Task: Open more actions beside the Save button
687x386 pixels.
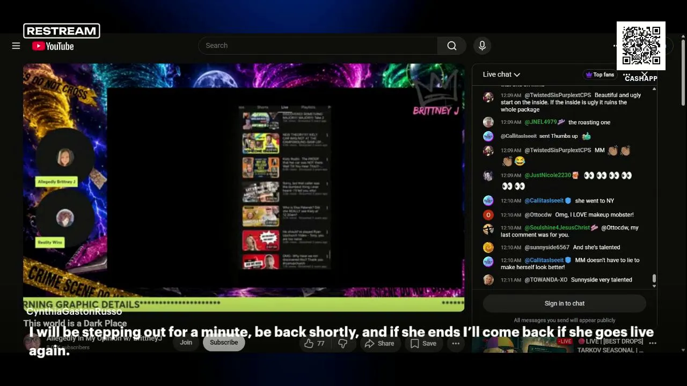Action: (x=456, y=344)
